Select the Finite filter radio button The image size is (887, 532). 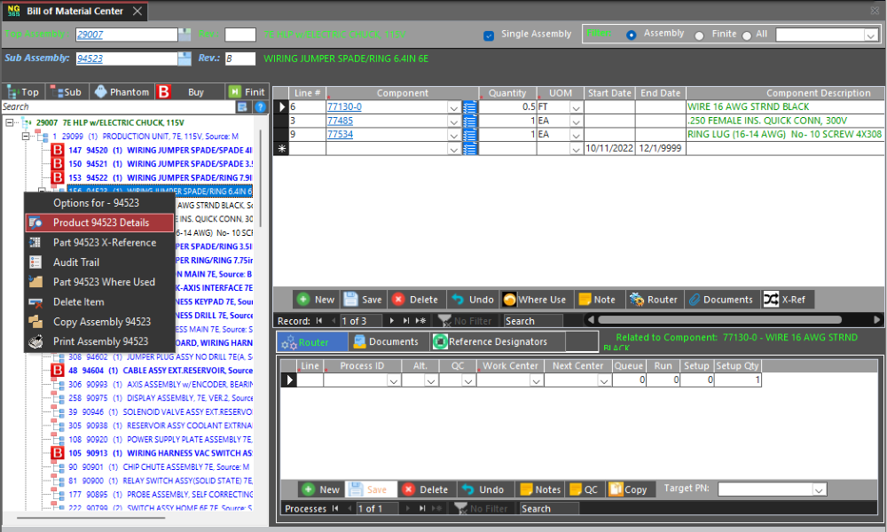(700, 35)
